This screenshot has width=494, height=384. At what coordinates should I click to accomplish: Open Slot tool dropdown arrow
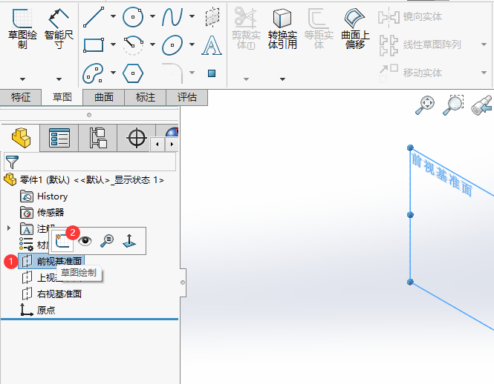(x=113, y=73)
